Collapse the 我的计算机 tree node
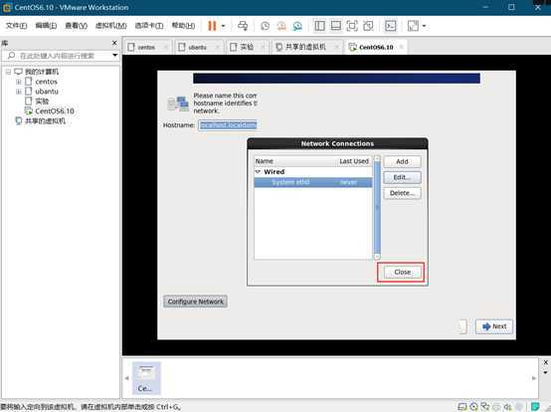Viewport: 551px width, 412px height. click(x=8, y=72)
